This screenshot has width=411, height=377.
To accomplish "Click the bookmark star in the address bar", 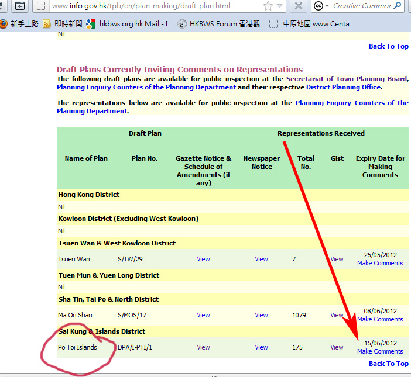I will tap(268, 6).
